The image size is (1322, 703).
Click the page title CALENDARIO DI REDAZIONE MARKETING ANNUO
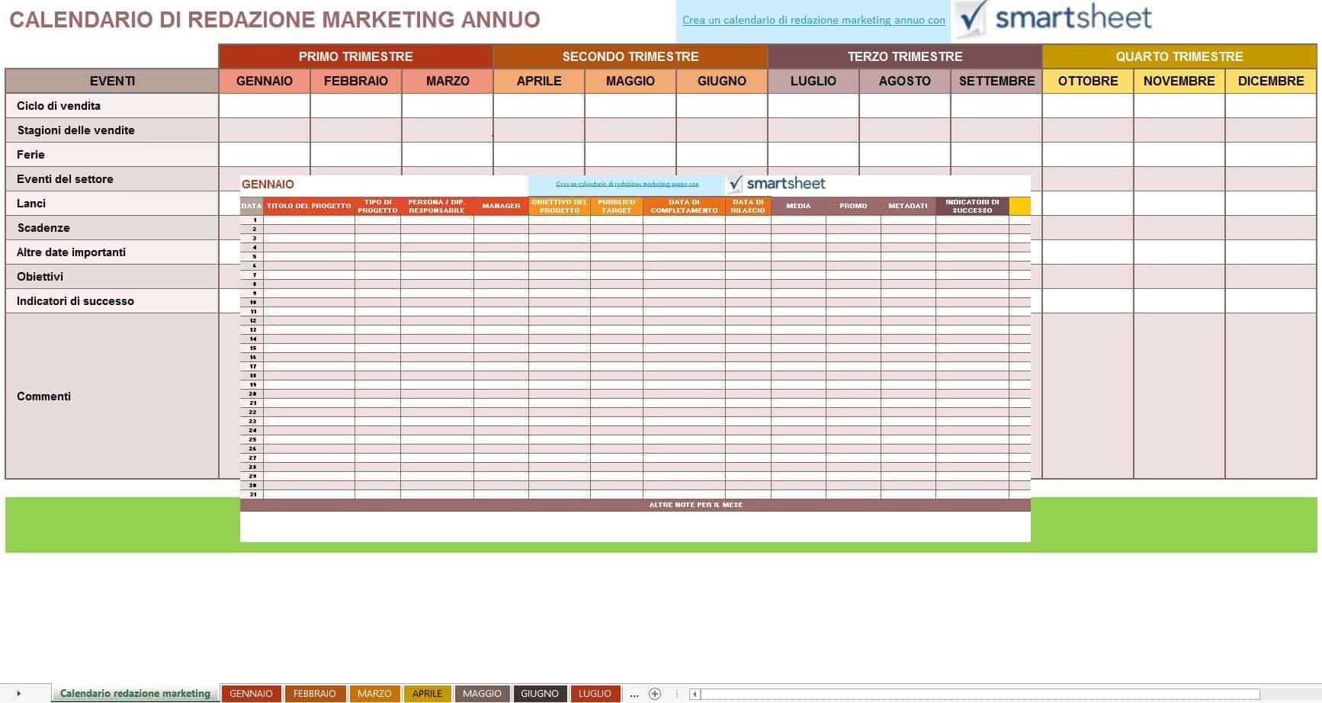tap(274, 20)
